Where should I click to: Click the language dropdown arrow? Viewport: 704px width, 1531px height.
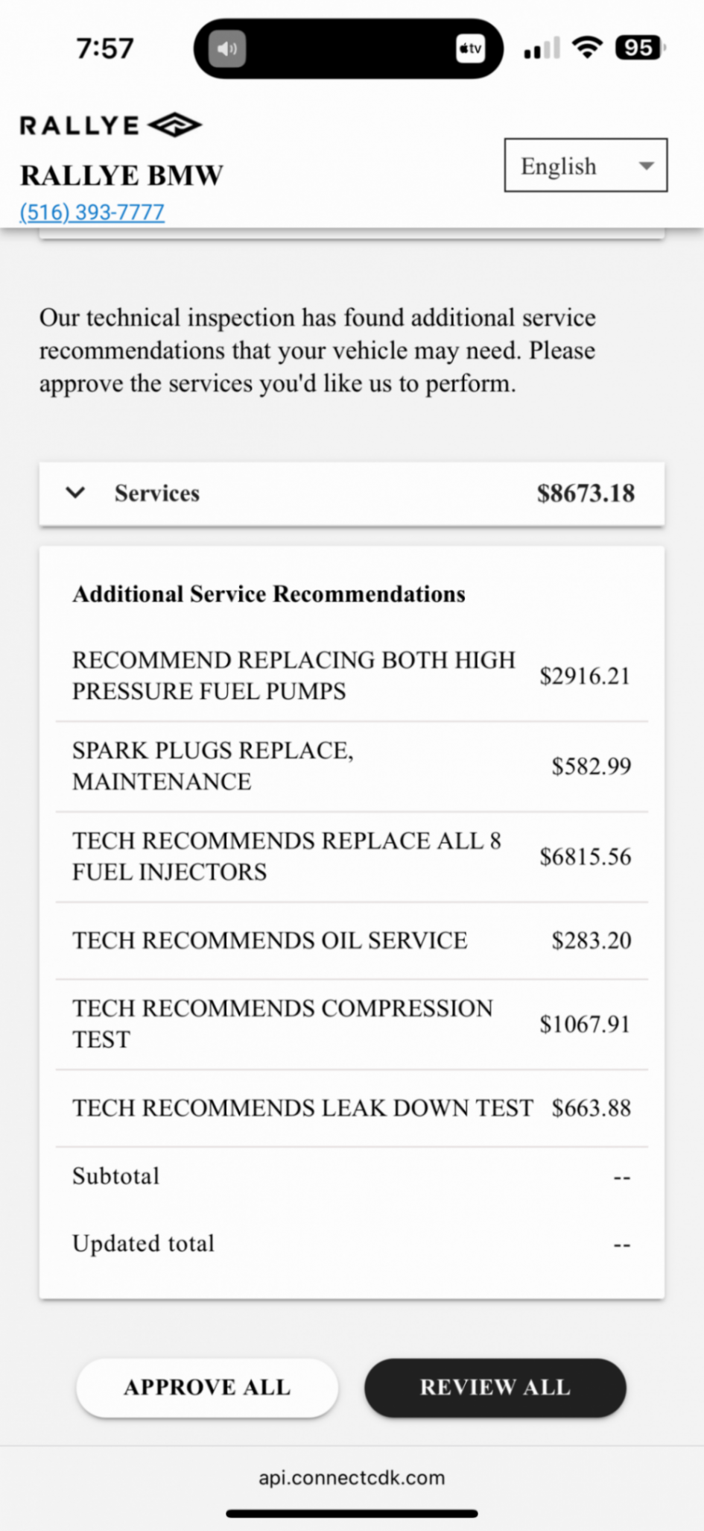646,166
